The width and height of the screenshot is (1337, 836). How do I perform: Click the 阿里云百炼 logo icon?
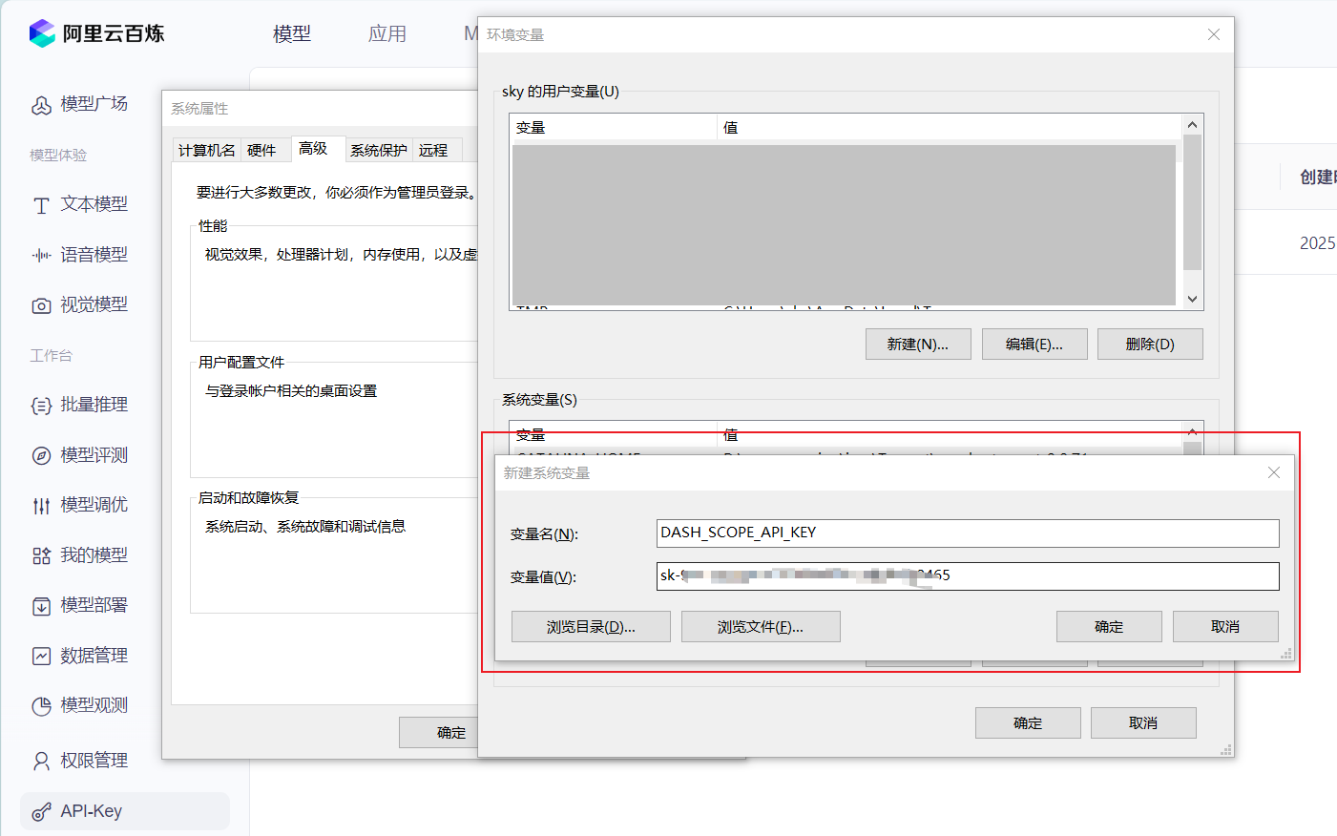coord(42,33)
